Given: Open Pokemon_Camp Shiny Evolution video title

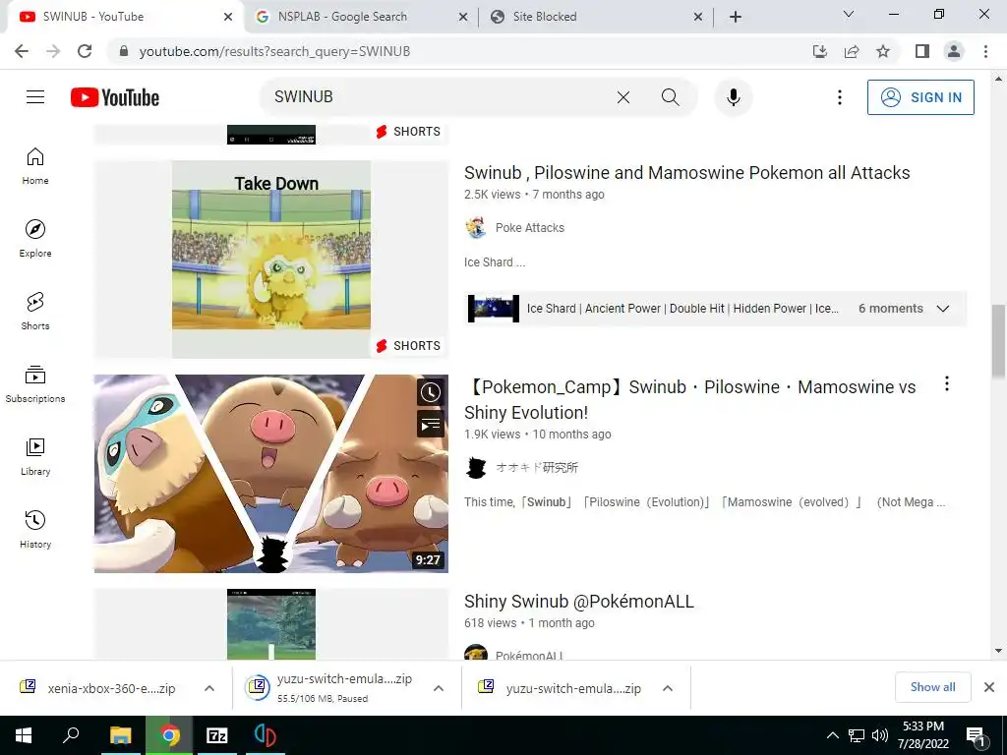Looking at the screenshot, I should tap(690, 399).
